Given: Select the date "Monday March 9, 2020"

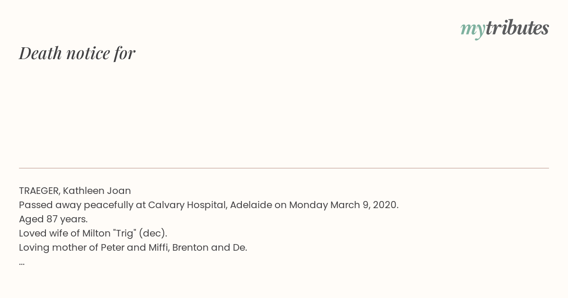Looking at the screenshot, I should 343,205.
